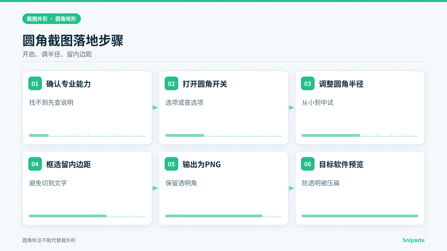Click the text 避免切到文字

click(48, 183)
